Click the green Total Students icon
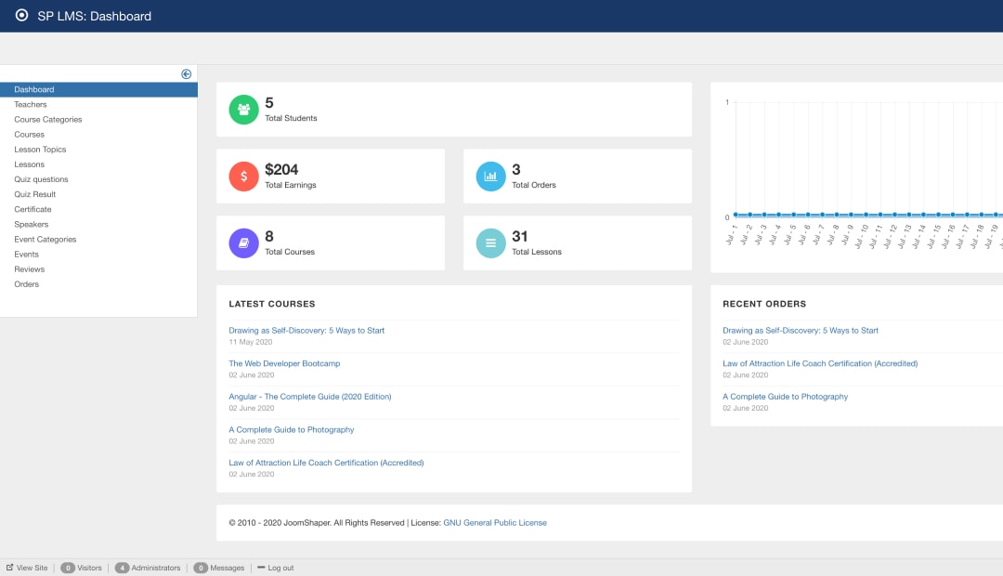1003x576 pixels. [x=243, y=110]
